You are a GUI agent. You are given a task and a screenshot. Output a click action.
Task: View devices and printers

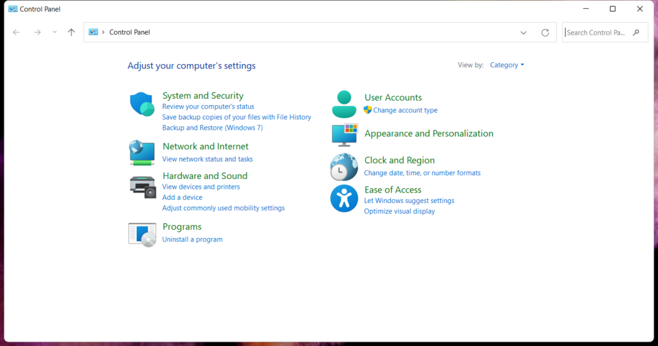(201, 187)
